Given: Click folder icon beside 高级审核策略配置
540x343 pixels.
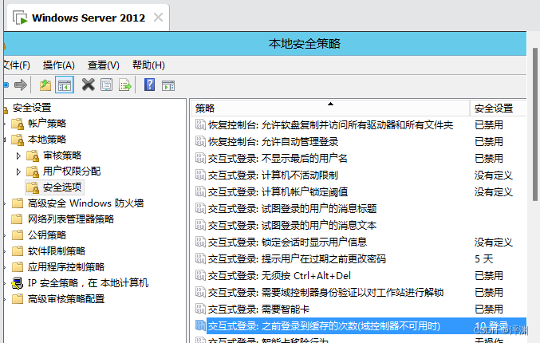Looking at the screenshot, I should coord(18,299).
